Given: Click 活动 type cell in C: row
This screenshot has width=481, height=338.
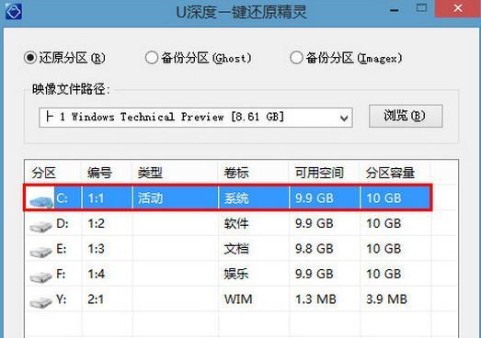Looking at the screenshot, I should point(150,198).
